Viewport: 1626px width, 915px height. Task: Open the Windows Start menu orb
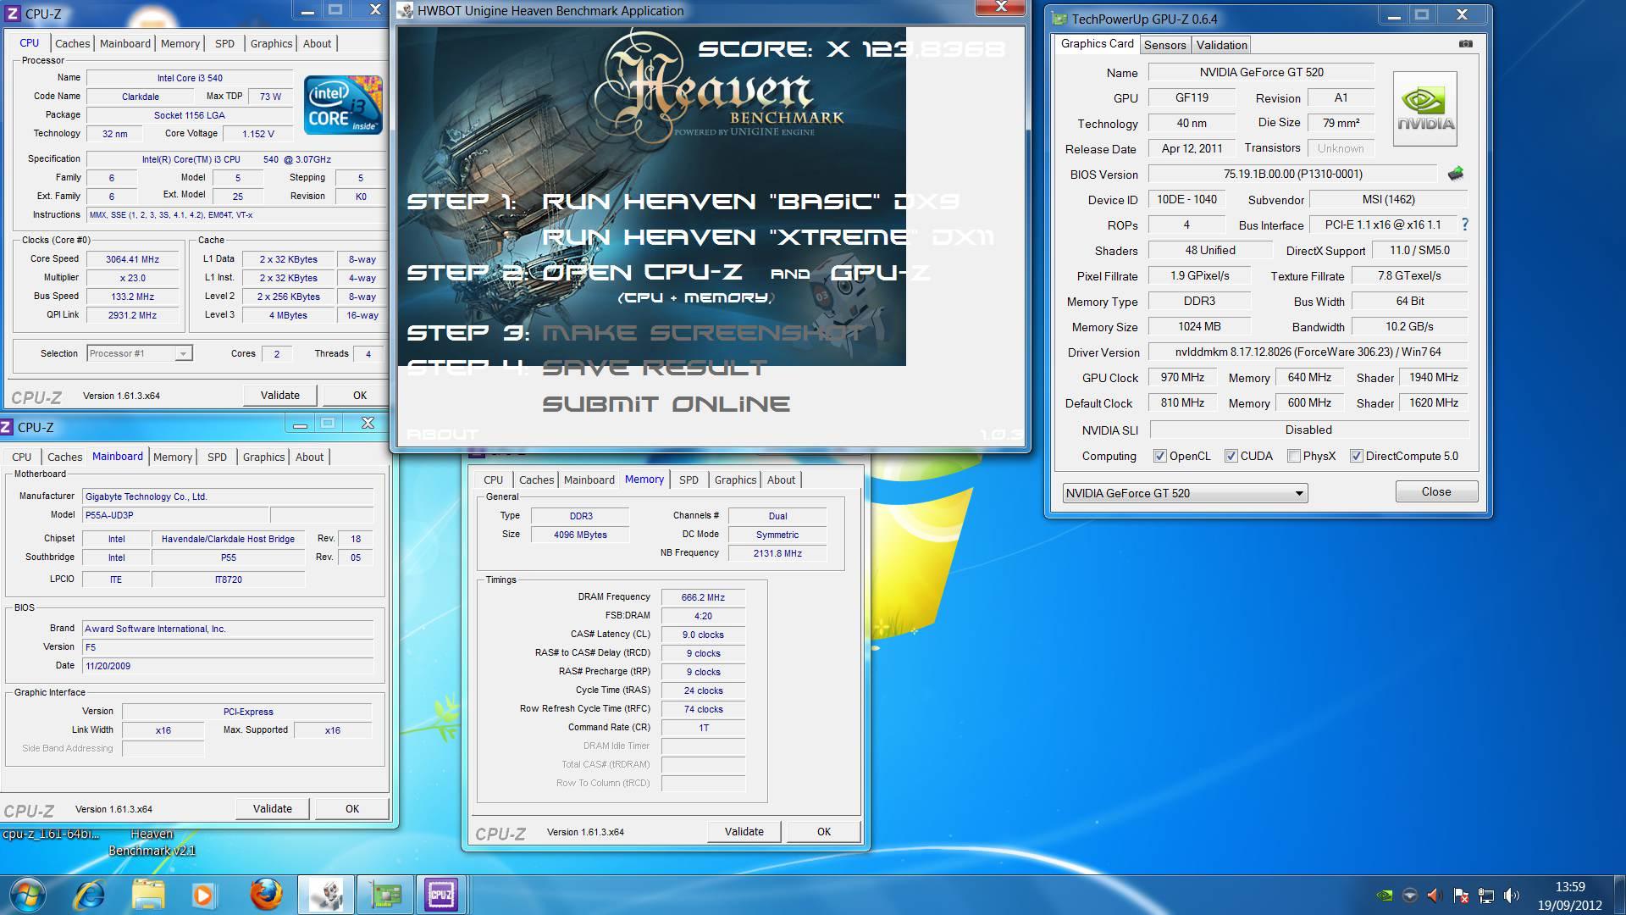tap(26, 895)
